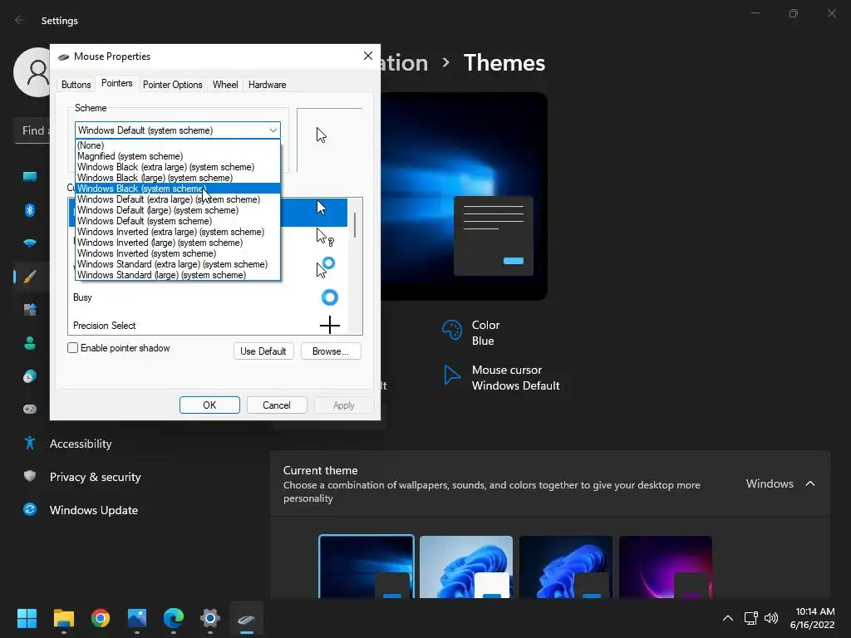Click the Windows Update refresh icon

tap(30, 509)
